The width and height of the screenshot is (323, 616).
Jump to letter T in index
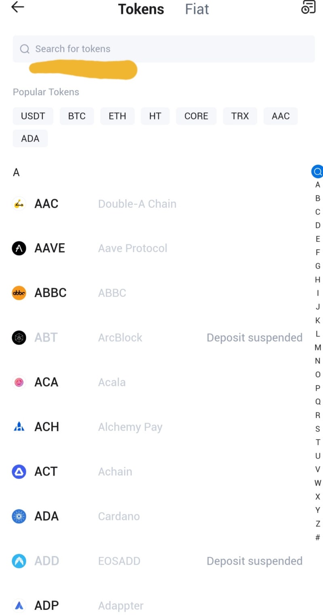[x=318, y=442]
